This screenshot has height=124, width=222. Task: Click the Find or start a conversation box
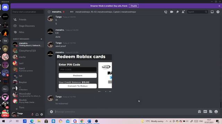click(28, 12)
